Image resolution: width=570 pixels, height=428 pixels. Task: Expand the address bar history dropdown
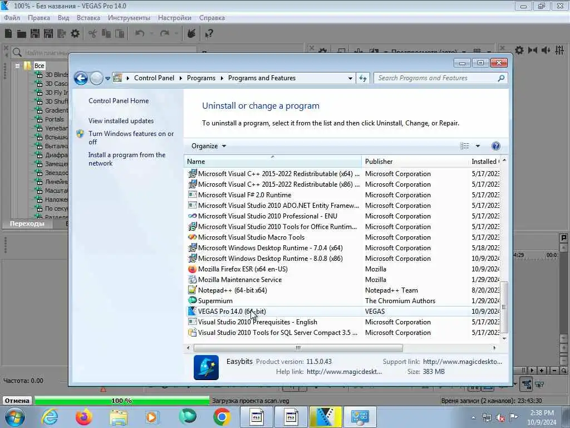click(x=350, y=78)
